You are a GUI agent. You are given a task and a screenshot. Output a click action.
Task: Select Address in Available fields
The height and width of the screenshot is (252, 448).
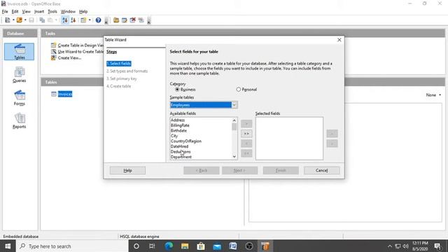coord(178,120)
